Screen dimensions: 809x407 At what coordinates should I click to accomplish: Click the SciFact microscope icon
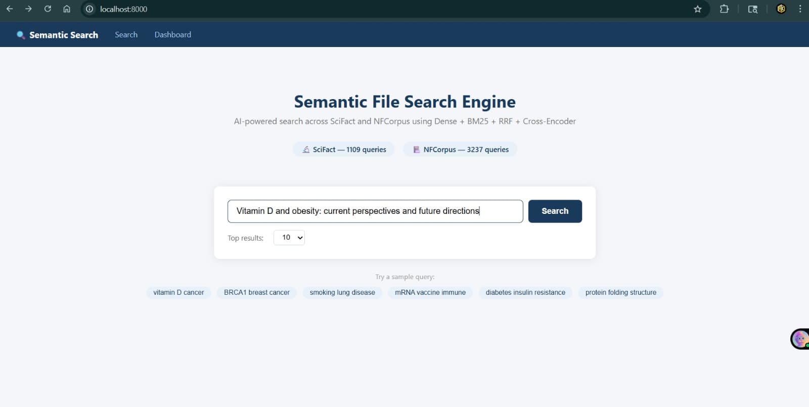coord(306,150)
